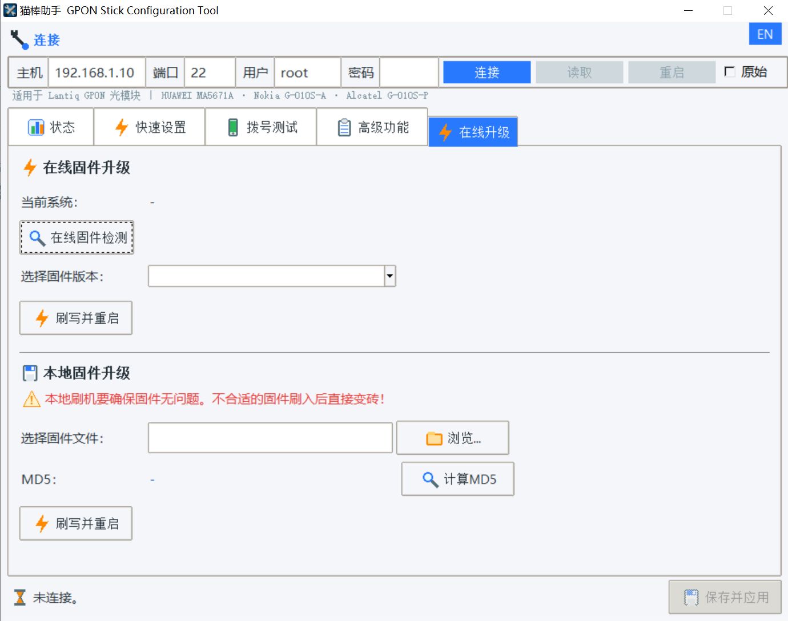Focus the host field showing 192.168.1.10
The height and width of the screenshot is (621, 788).
tap(97, 72)
